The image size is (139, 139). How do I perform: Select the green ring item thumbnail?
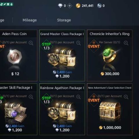pyautogui.click(x=109, y=56)
